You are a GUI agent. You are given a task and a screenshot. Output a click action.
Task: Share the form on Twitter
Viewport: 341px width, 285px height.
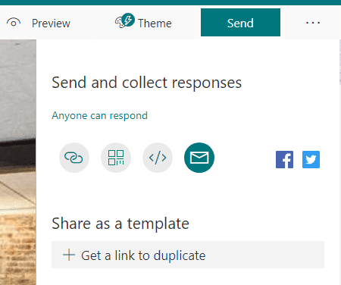pyautogui.click(x=311, y=159)
